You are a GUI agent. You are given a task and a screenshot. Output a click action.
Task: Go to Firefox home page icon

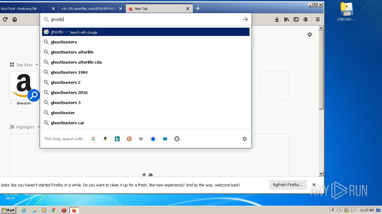[x=15, y=19]
